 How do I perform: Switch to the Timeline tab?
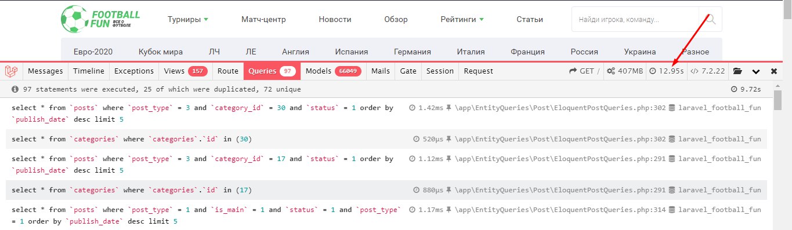[x=89, y=71]
